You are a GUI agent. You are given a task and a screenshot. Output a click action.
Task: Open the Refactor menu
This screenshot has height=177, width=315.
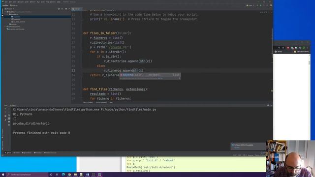[x=33, y=2]
